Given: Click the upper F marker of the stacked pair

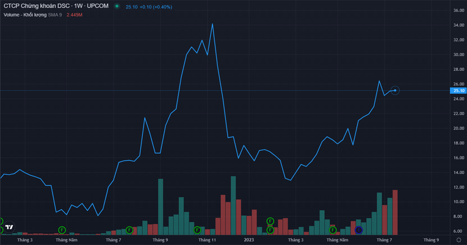Looking at the screenshot, I should point(270,221).
